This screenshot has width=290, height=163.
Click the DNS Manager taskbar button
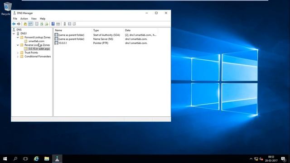tap(57, 159)
